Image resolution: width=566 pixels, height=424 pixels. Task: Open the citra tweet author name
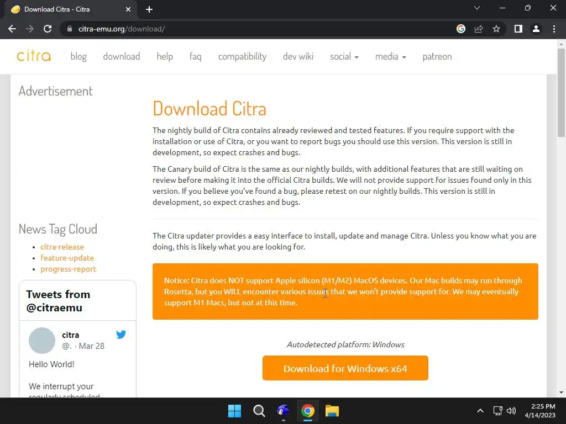coord(70,335)
